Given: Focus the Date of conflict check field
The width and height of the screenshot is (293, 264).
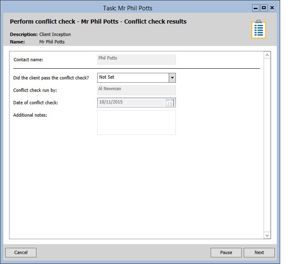Looking at the screenshot, I should coord(131,103).
